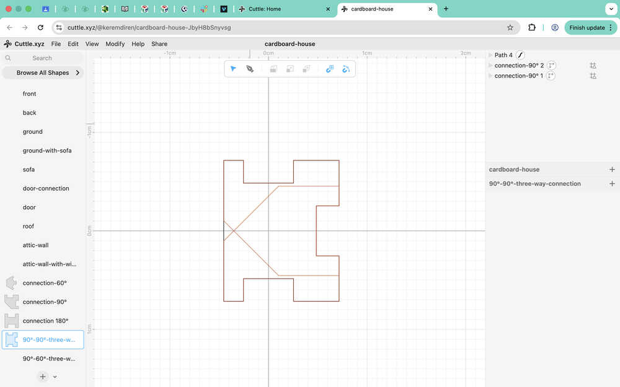Close the cardboard-house tab
The width and height of the screenshot is (620, 387).
(431, 9)
